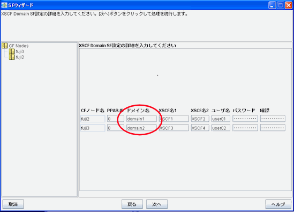
Task: Click the CF Nodes root tree icon
Action: (4, 46)
